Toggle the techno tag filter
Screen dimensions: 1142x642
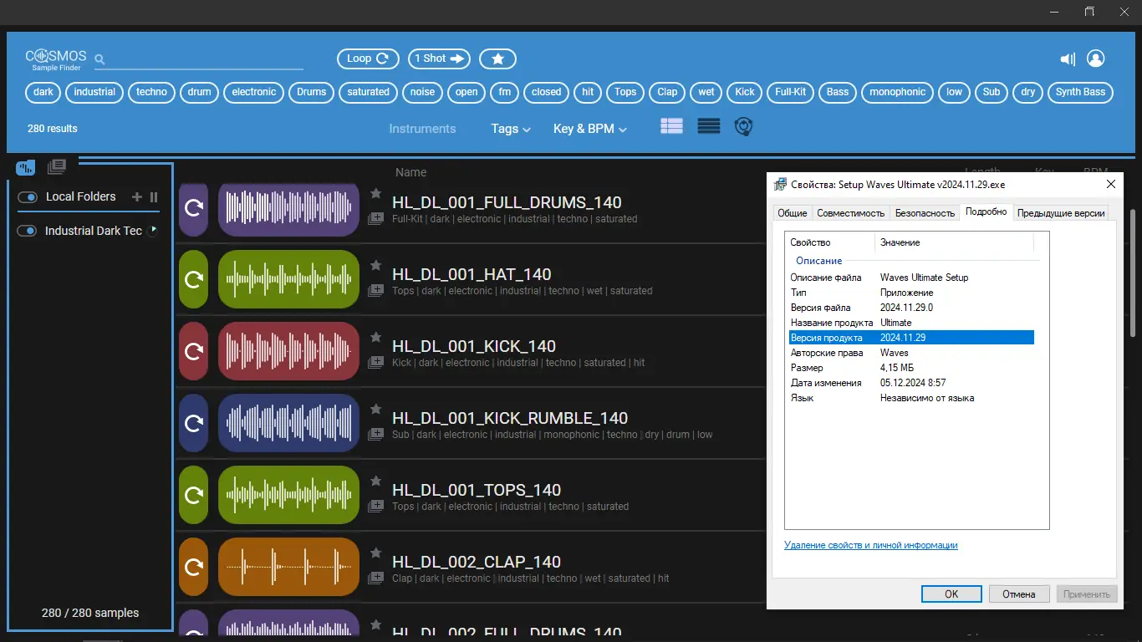click(151, 92)
